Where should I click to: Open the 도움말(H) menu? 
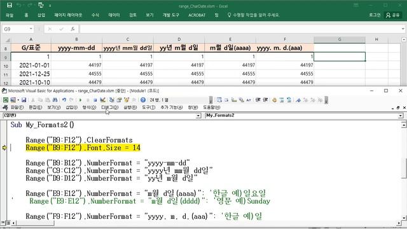(x=212, y=108)
